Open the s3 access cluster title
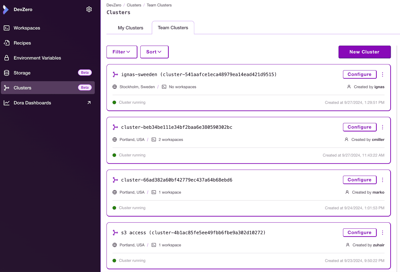Viewport: 400px width, 272px height. click(x=193, y=233)
